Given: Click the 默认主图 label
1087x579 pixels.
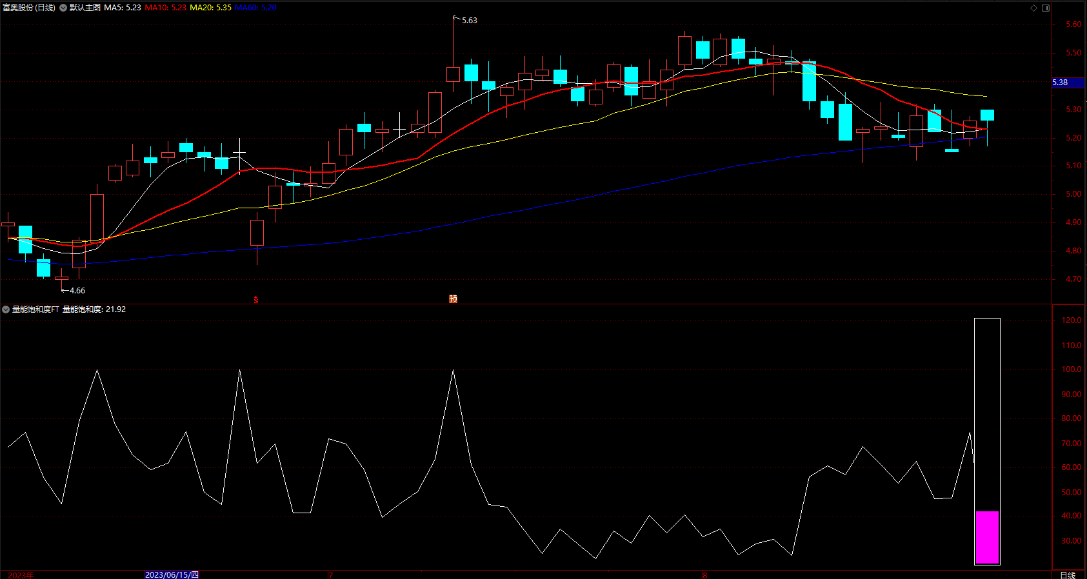Looking at the screenshot, I should tap(85, 8).
